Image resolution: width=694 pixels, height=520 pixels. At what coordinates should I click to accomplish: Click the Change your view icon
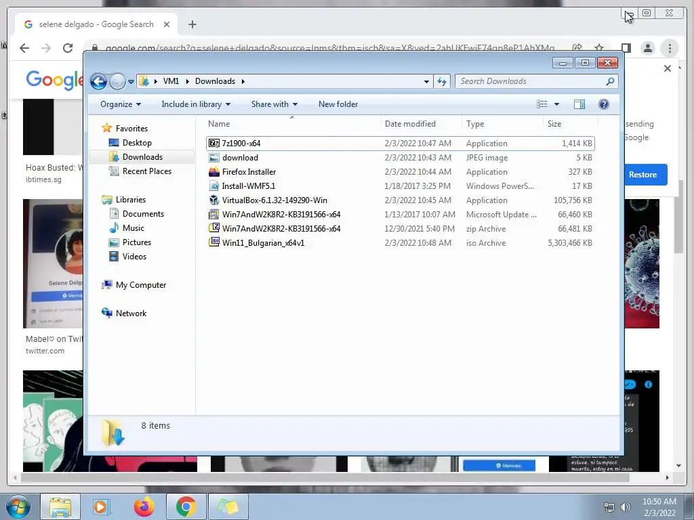tap(542, 104)
